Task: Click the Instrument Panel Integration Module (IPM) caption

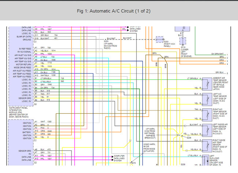Action: point(19,112)
